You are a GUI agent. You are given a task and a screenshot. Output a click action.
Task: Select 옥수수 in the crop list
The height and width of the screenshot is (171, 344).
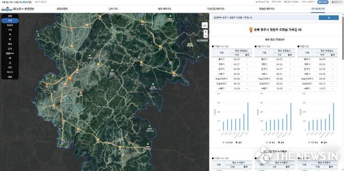pyautogui.click(x=10, y=72)
